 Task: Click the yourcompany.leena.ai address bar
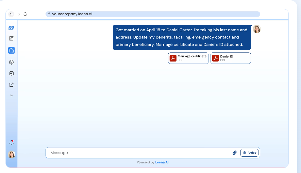pos(153,14)
